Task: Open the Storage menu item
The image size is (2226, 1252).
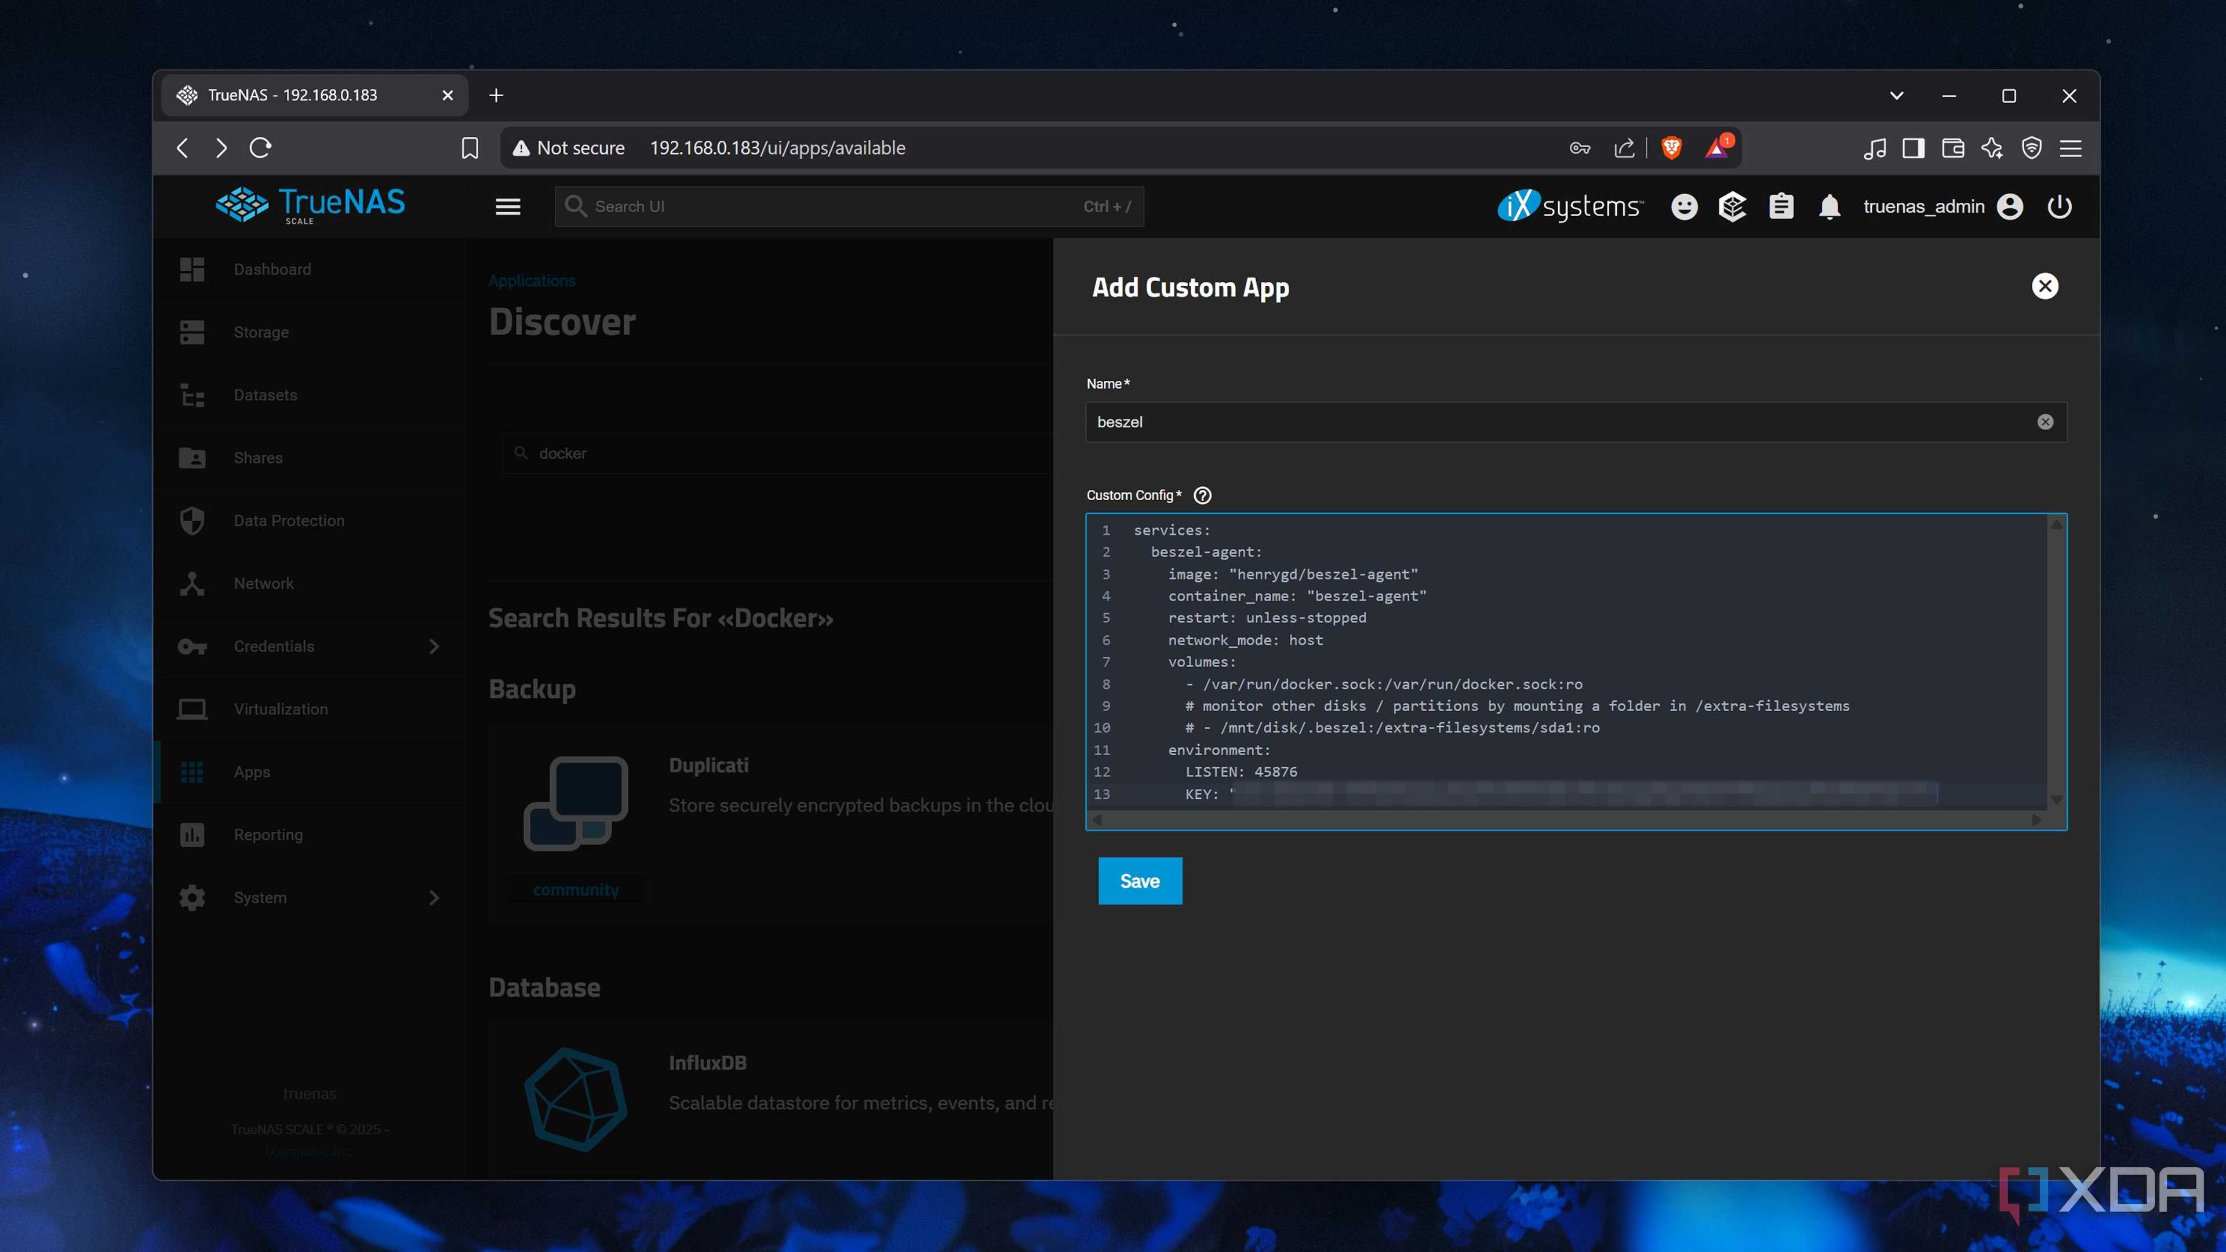Action: point(261,332)
